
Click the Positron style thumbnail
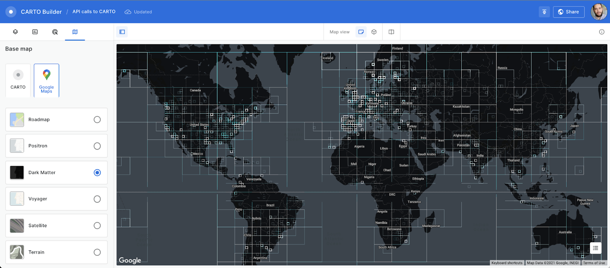17,146
